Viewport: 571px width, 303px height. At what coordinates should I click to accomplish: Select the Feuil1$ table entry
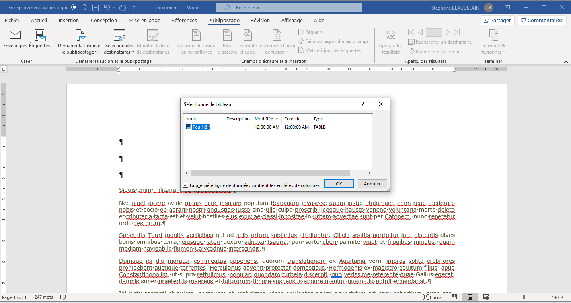point(201,127)
